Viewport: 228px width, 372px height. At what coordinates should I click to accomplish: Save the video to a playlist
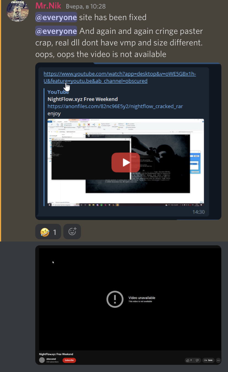click(208, 360)
